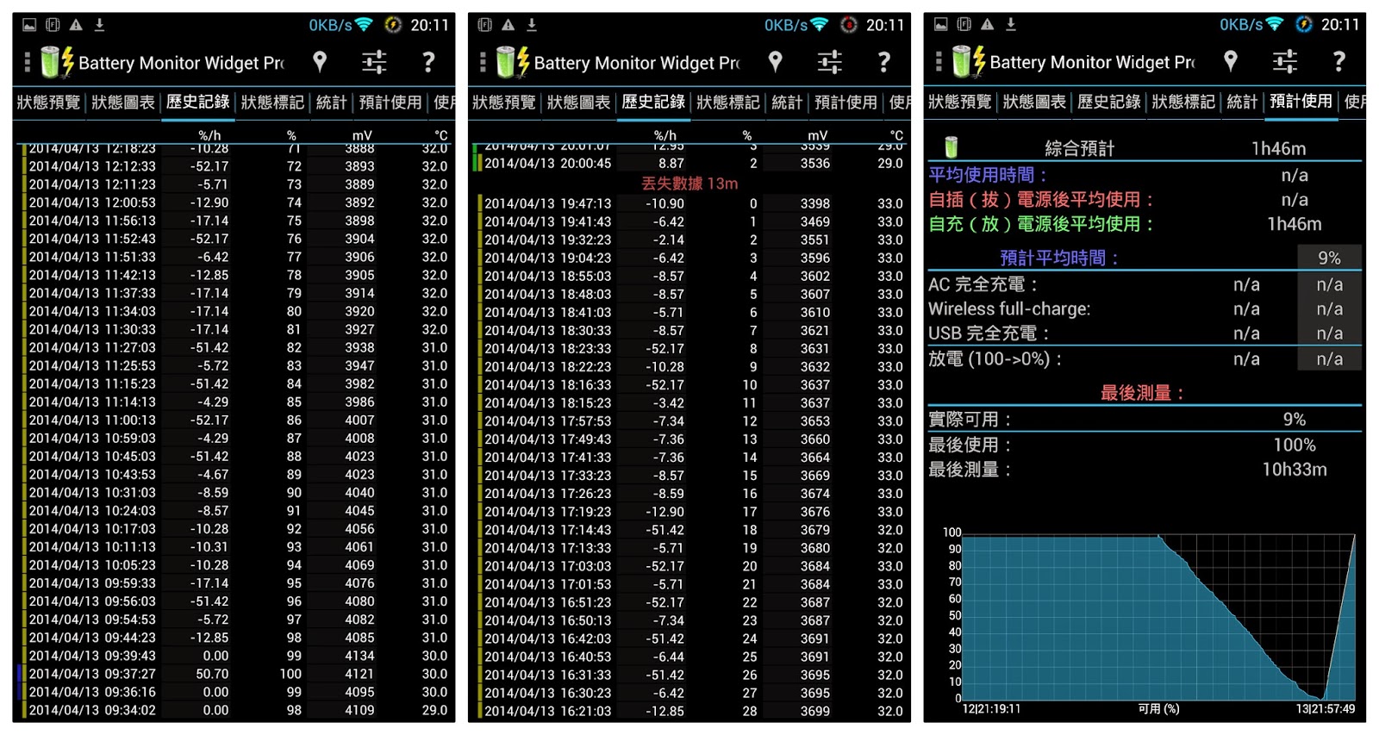1379x735 pixels.
Task: Select history row 2014/04/13 16:21:03
Action: (689, 711)
